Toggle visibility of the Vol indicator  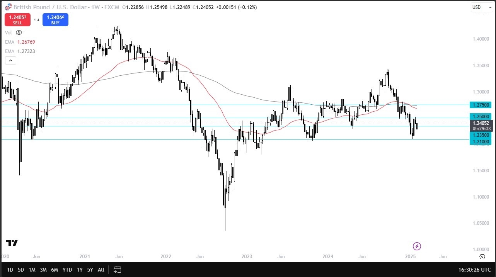coord(19,32)
